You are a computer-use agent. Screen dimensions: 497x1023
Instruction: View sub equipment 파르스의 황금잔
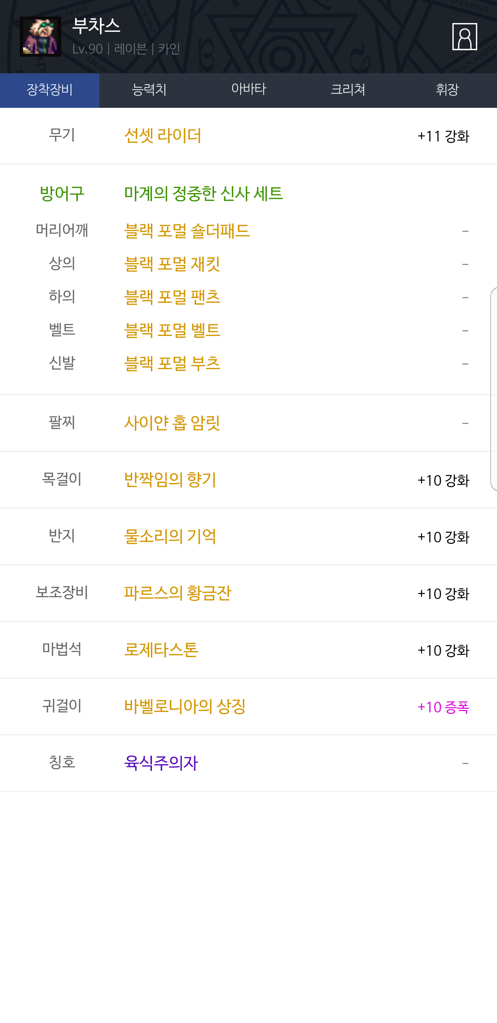178,593
